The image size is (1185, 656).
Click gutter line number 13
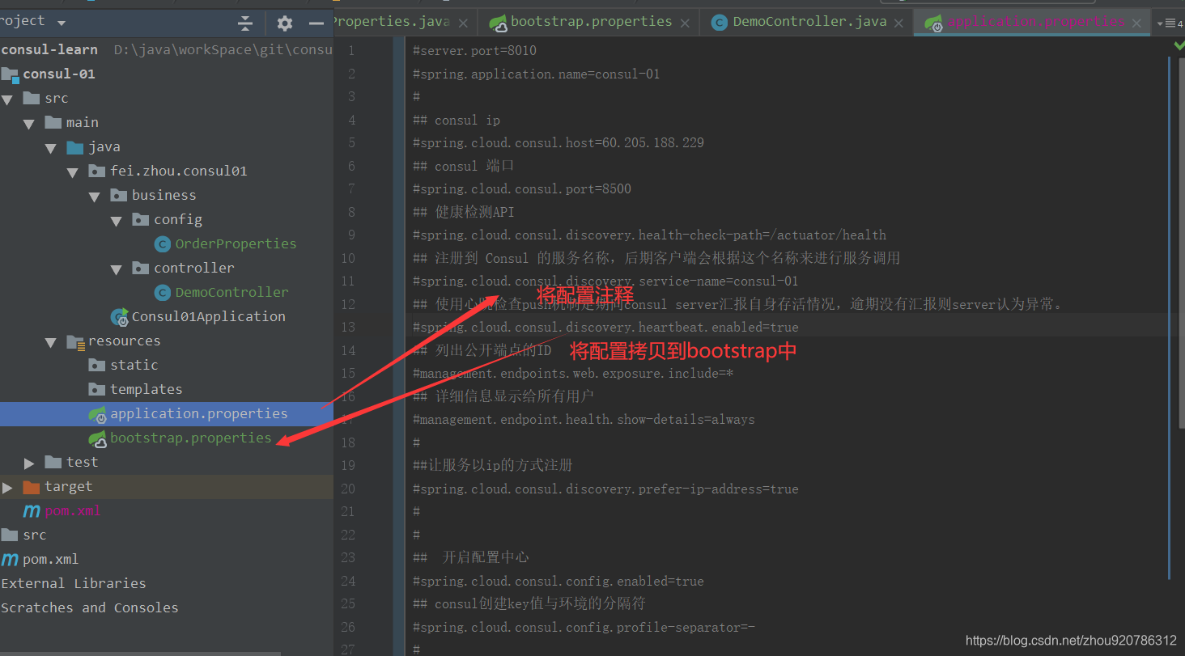click(x=348, y=327)
